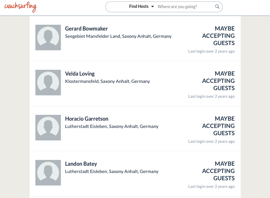270x198 pixels.
Task: Click Landon Batey's Maybe Accepting Guests status
Action: (218, 171)
